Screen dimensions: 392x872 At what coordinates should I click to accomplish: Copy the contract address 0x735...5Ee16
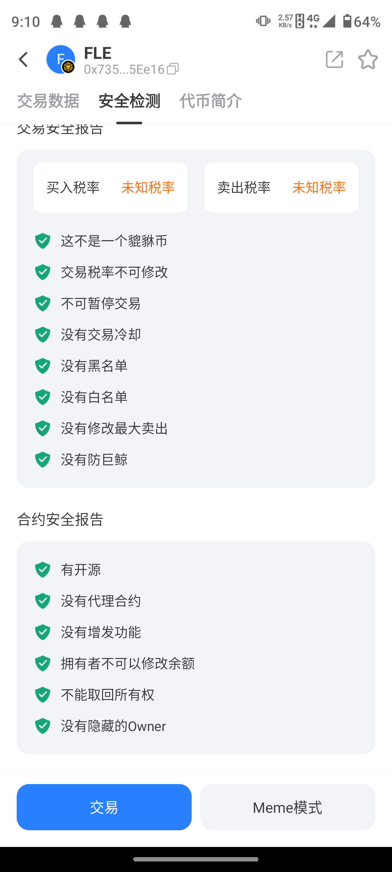[x=173, y=69]
